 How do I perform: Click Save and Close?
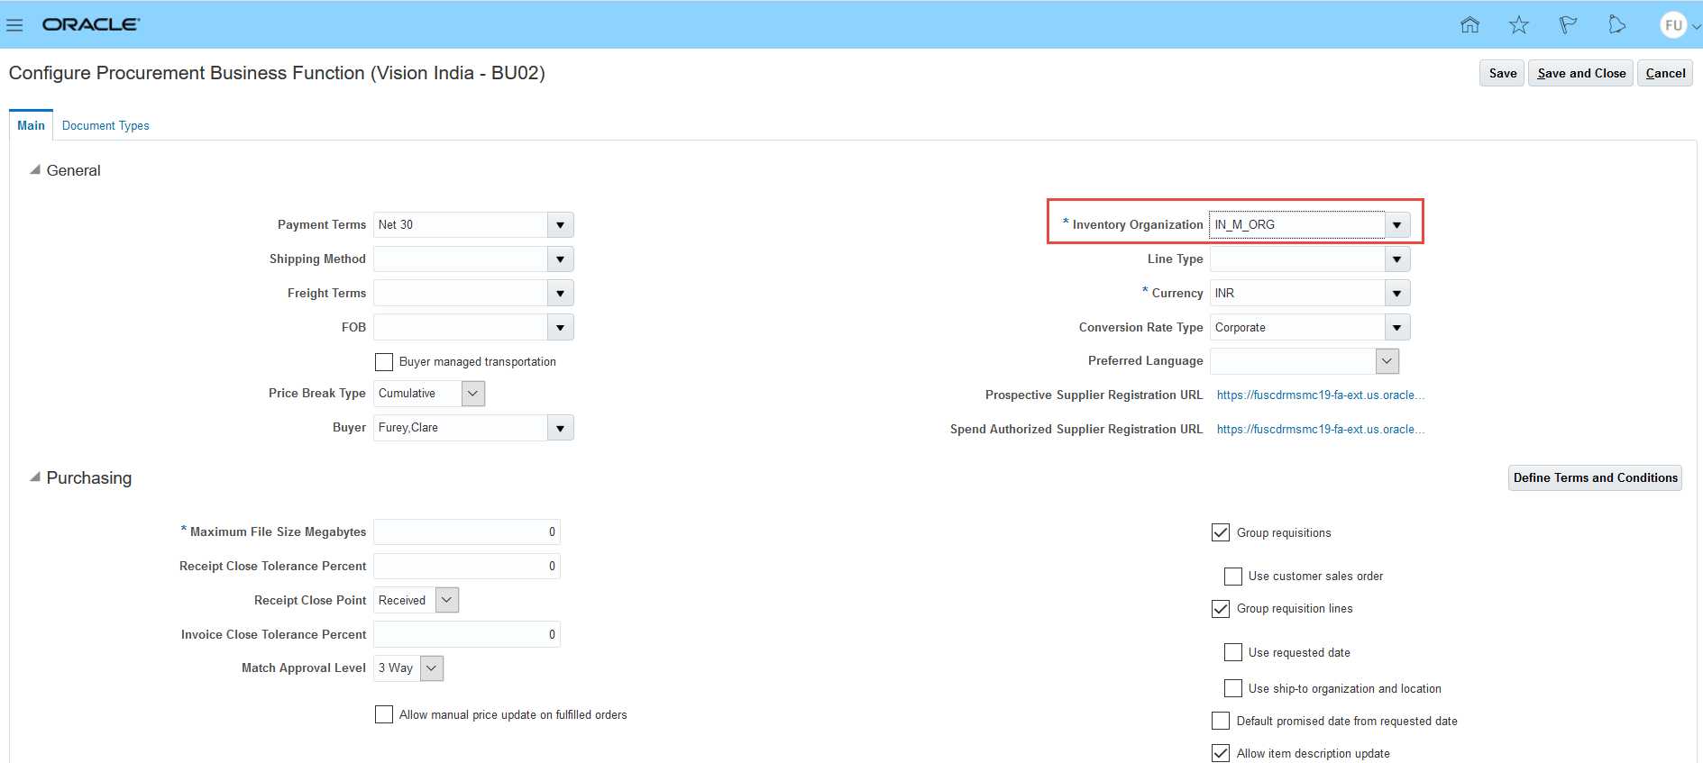[x=1581, y=74]
